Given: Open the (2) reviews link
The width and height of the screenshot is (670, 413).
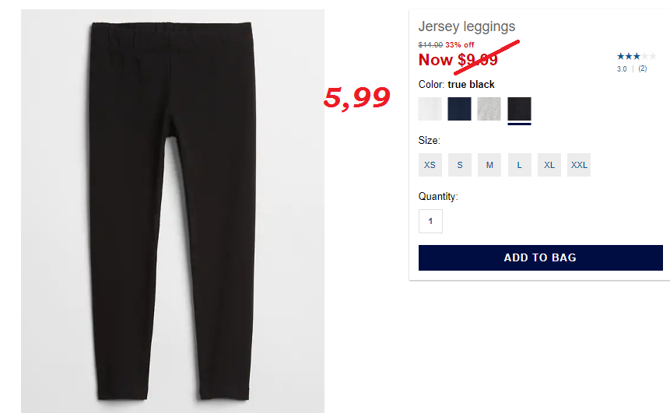Looking at the screenshot, I should tap(643, 68).
